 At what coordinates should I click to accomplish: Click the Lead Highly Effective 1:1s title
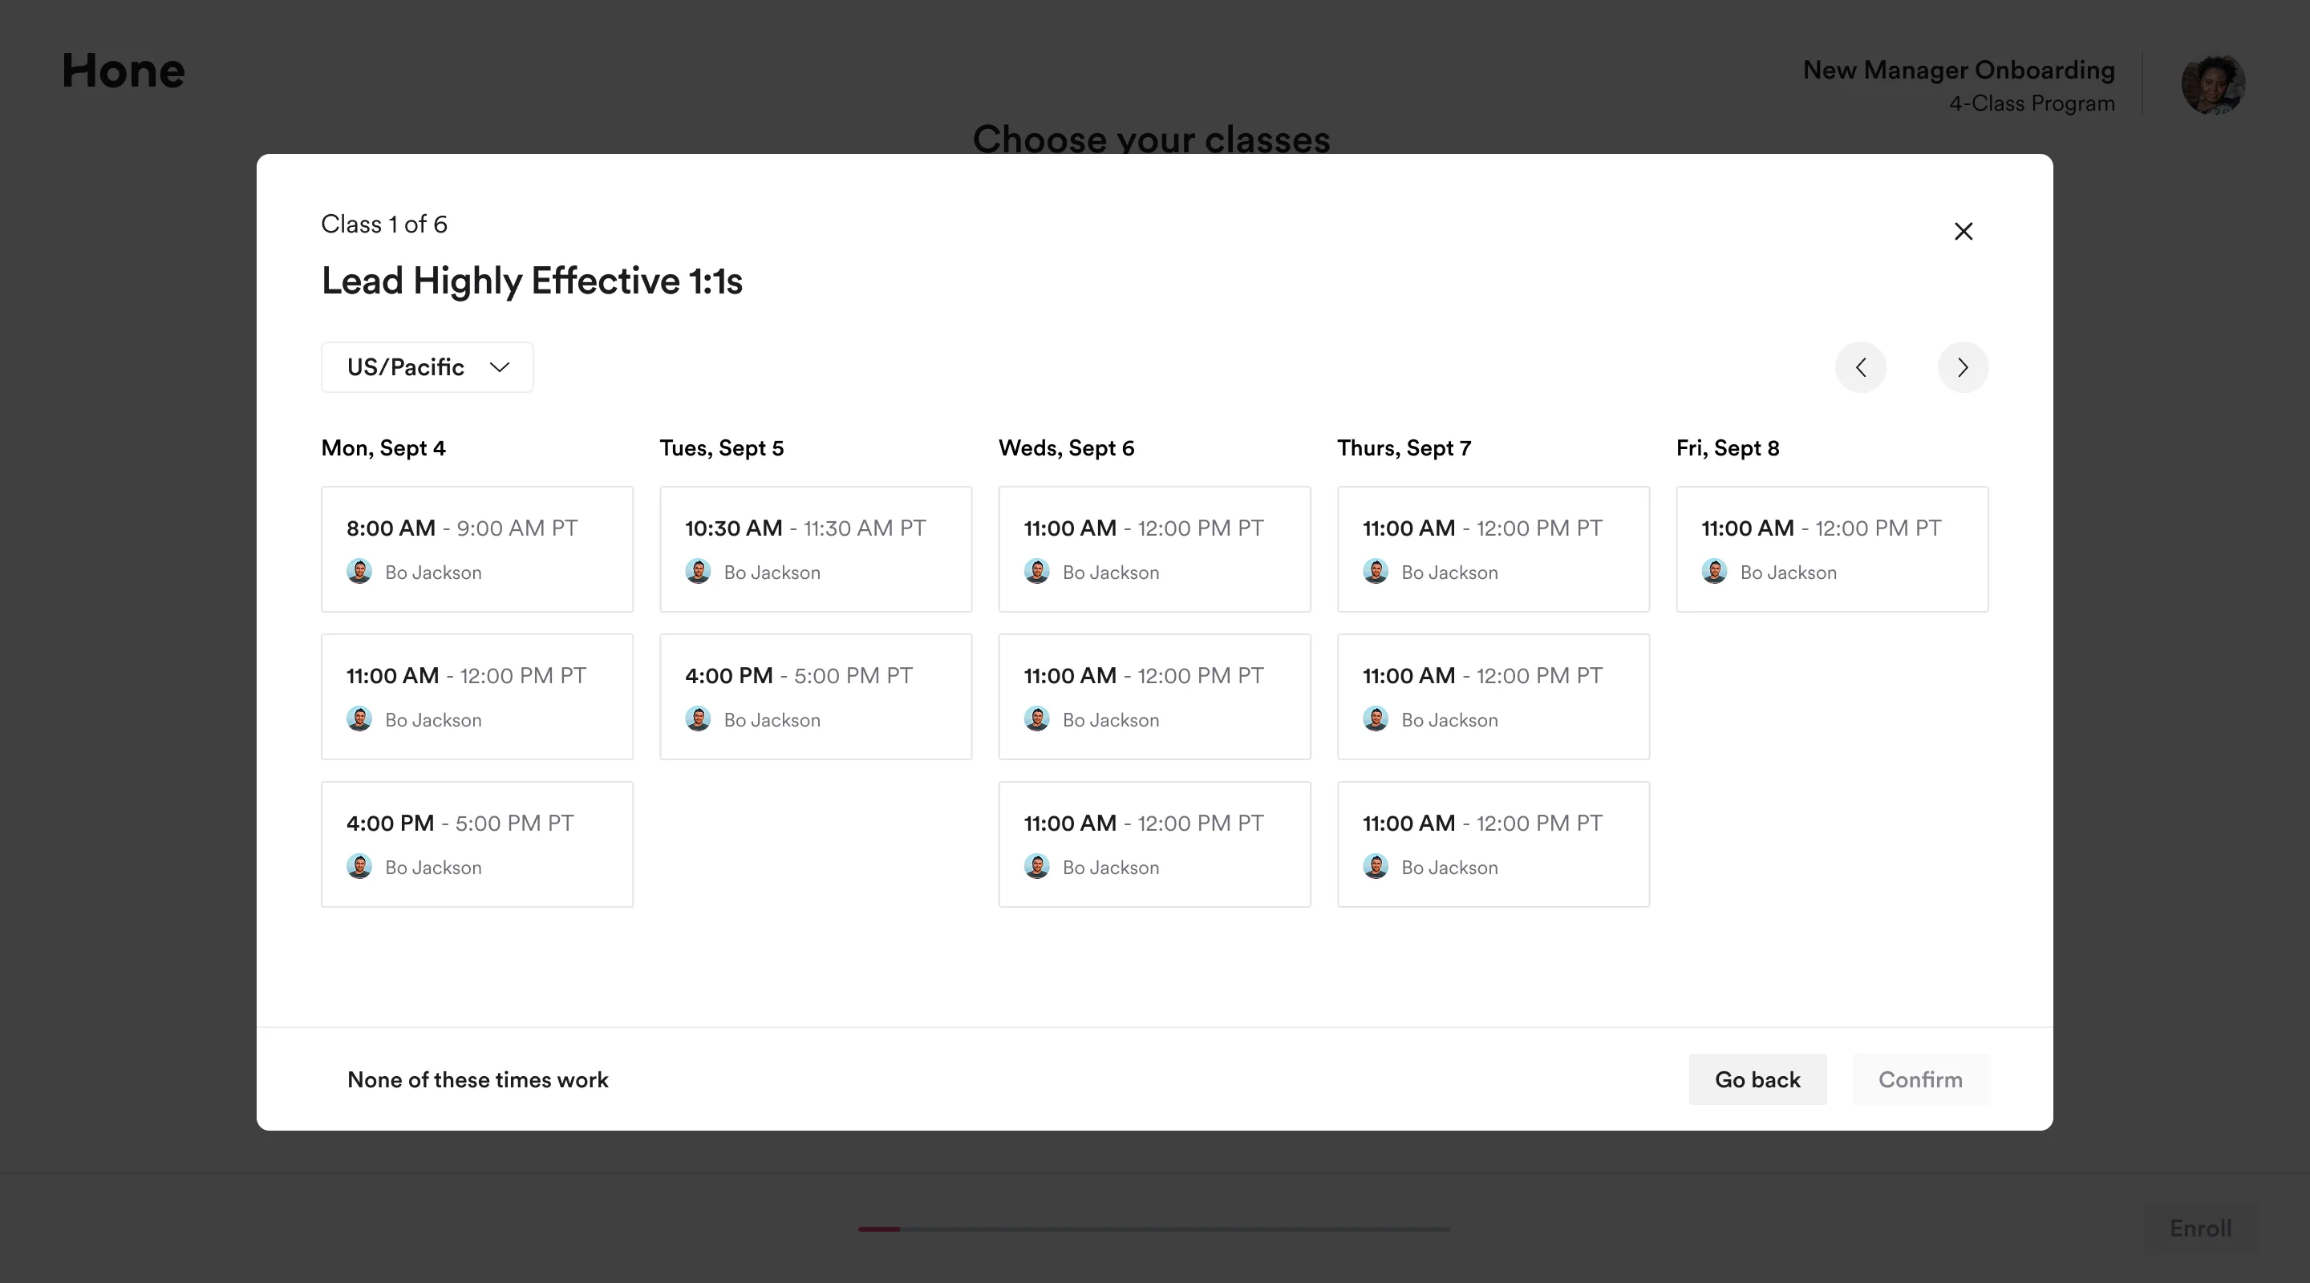532,281
